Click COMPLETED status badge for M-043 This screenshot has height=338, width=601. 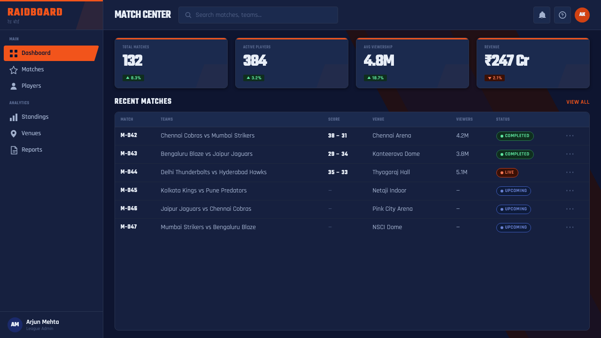tap(515, 154)
